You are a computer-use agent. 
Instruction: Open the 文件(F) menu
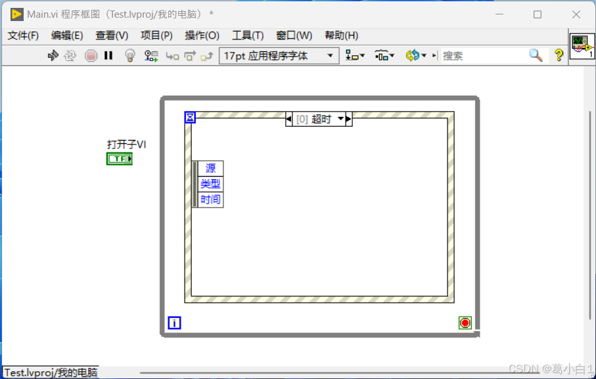(22, 35)
